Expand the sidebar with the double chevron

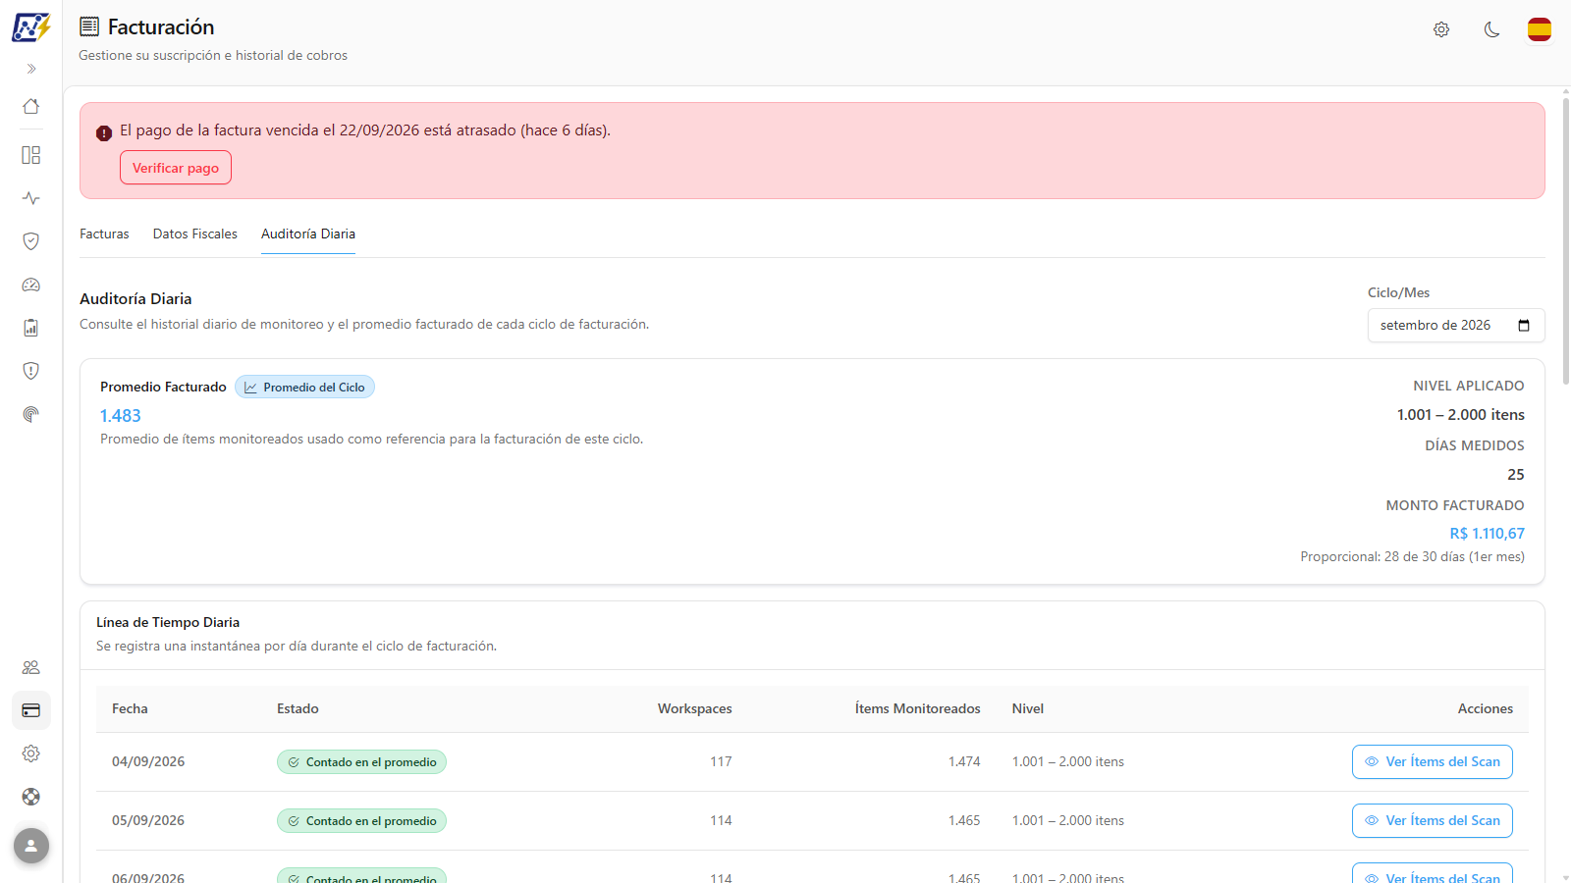(31, 69)
